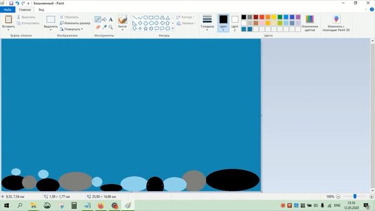Click the Brushes (Кисти) icon

(x=122, y=19)
